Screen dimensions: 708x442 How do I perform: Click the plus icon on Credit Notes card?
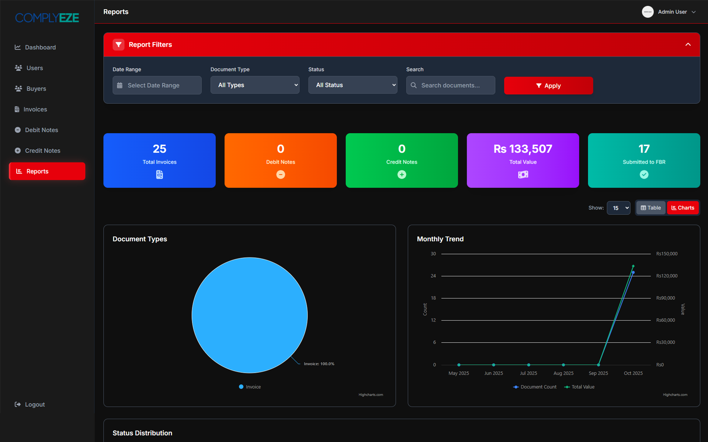pos(402,175)
